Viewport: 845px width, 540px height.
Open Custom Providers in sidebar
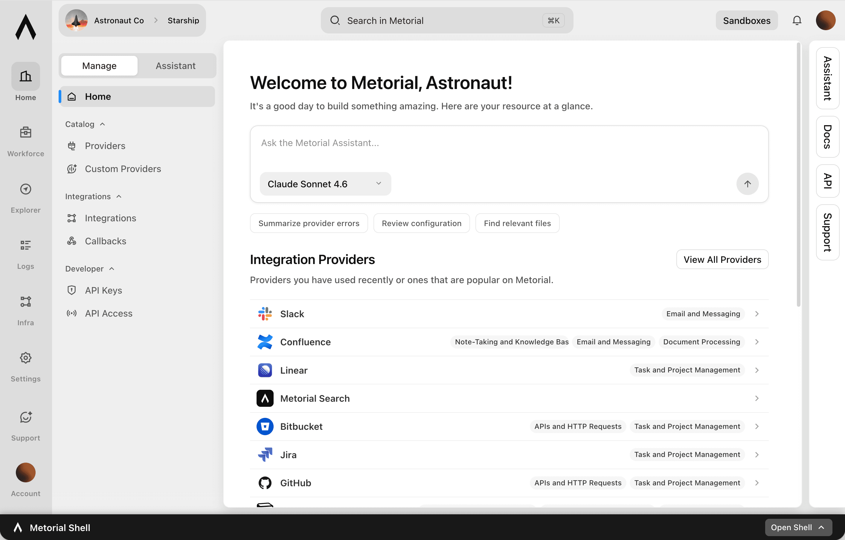pos(137,169)
